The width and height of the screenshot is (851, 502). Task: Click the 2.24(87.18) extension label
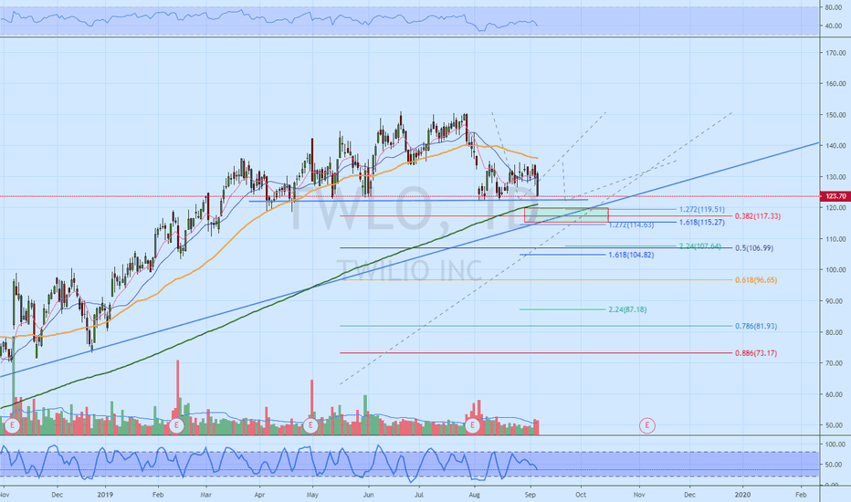[627, 310]
